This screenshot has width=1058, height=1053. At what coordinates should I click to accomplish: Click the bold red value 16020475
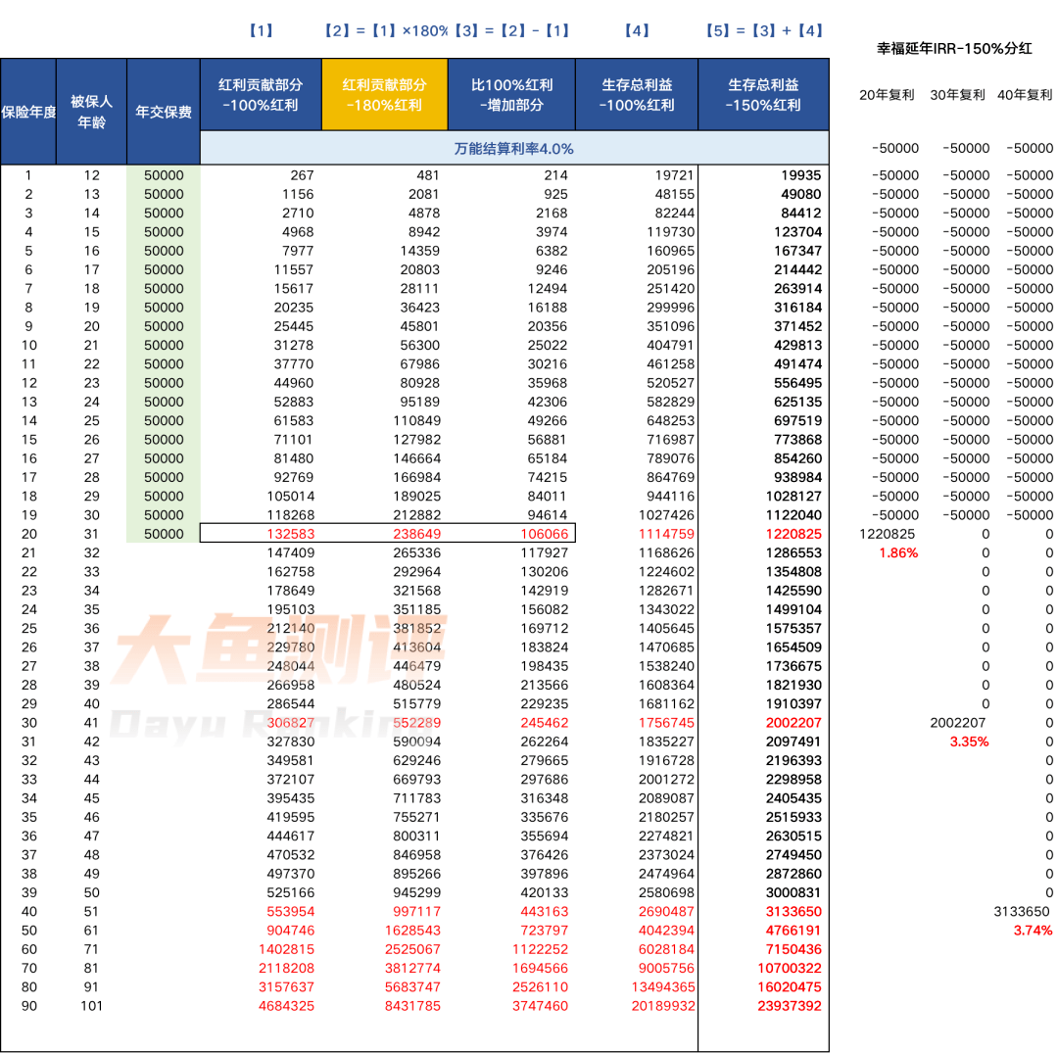pos(790,987)
